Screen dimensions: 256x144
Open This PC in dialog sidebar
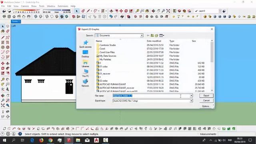click(x=85, y=73)
